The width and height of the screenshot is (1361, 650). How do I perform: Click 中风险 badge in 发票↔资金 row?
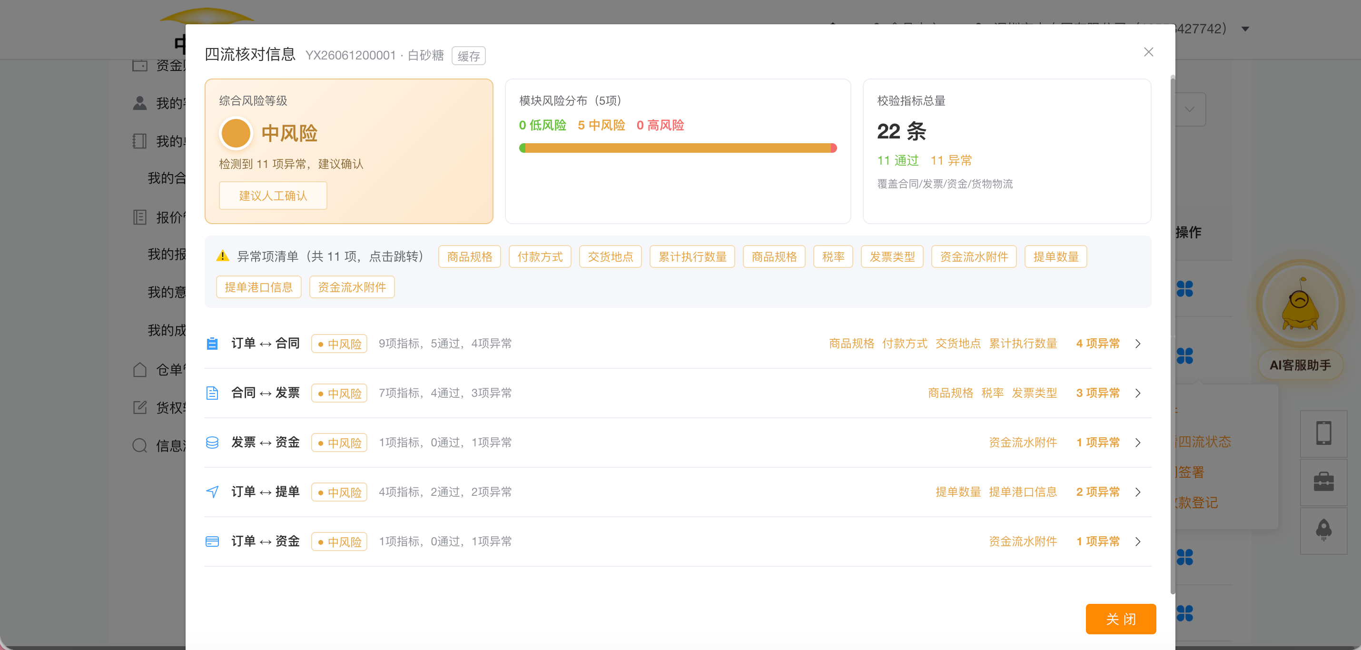pos(339,443)
